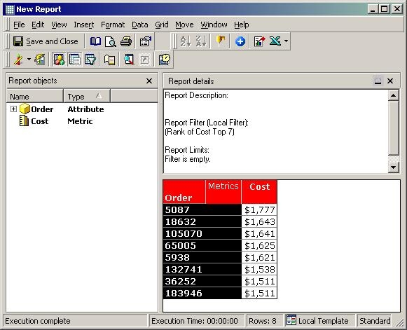Click the Export to Excel icon
Screen dimensions: 407x330
point(275,41)
